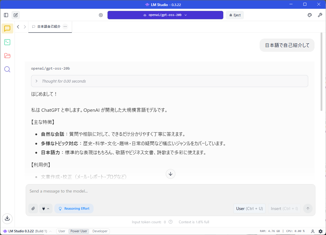Open the Discover search icon
This screenshot has width=326, height=235.
coord(7,69)
